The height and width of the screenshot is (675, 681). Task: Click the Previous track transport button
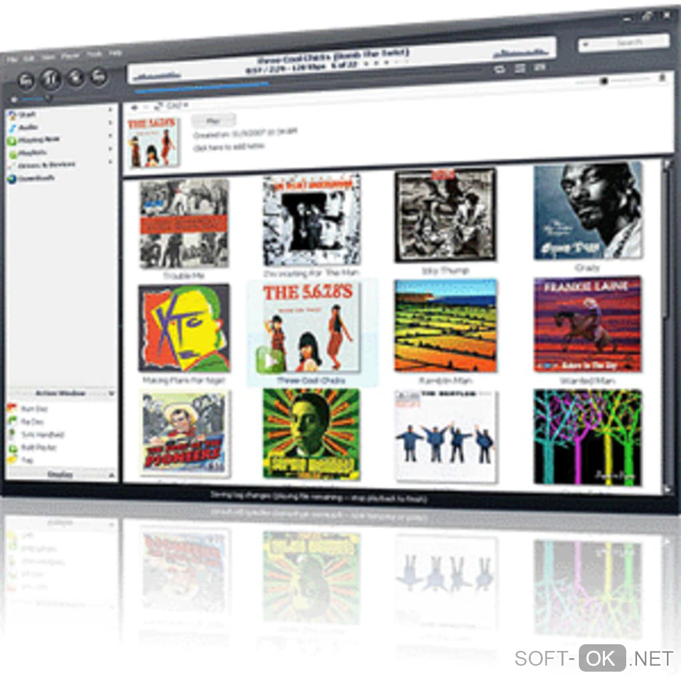(26, 81)
